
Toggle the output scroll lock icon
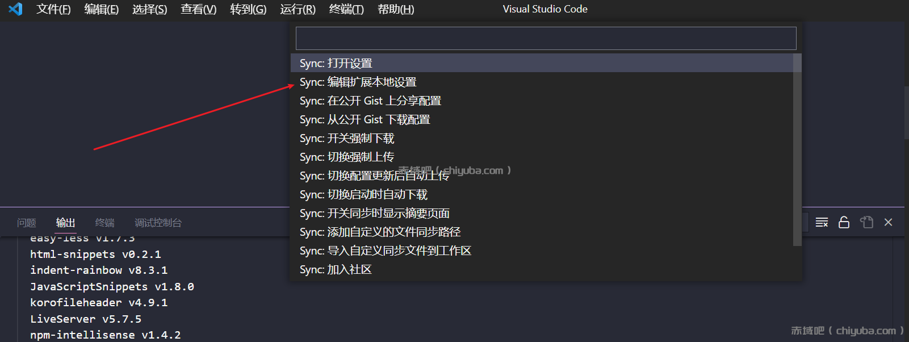click(844, 222)
